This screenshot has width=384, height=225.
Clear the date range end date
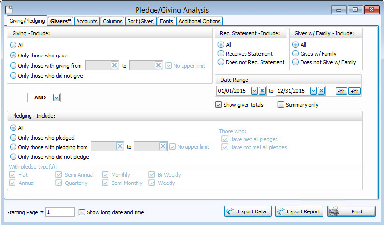(322, 91)
